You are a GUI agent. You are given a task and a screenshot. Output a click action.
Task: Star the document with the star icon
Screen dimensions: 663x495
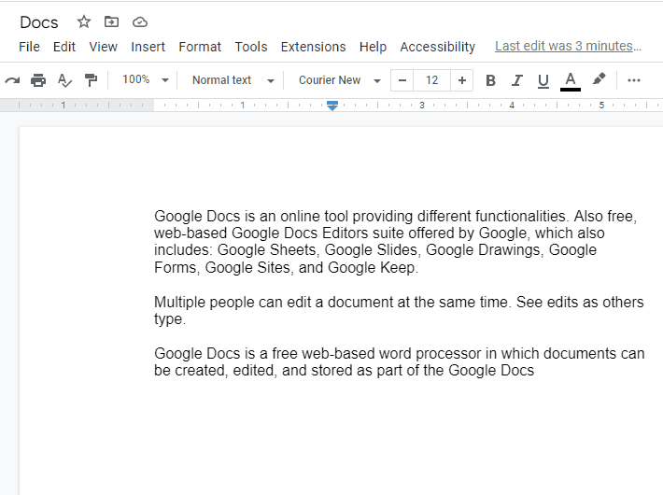84,21
